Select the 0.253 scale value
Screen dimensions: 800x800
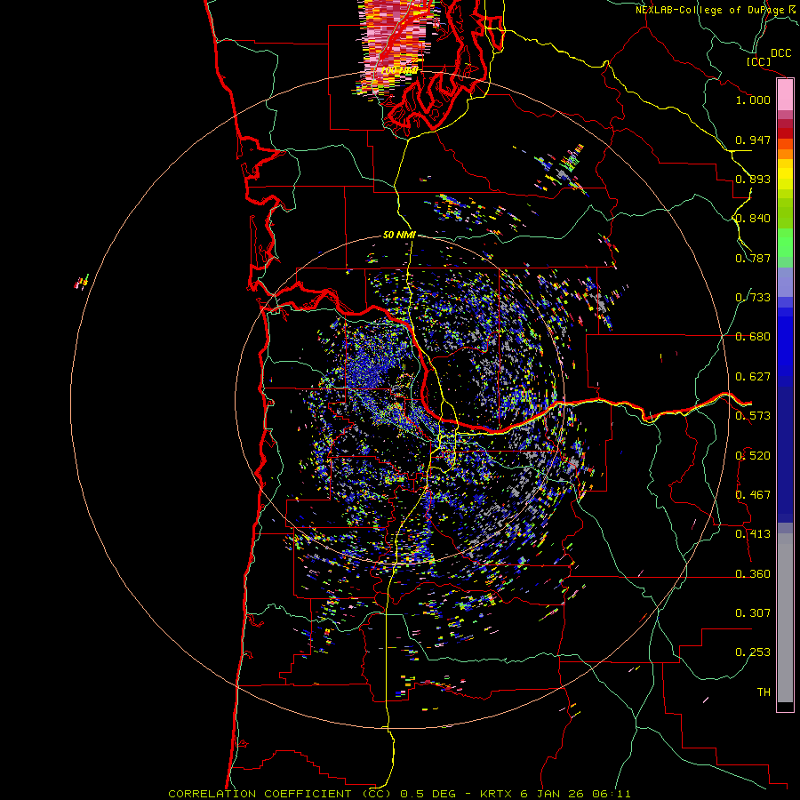[x=753, y=652]
